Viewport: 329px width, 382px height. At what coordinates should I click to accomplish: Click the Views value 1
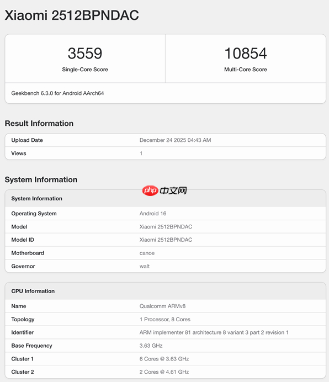(x=141, y=153)
